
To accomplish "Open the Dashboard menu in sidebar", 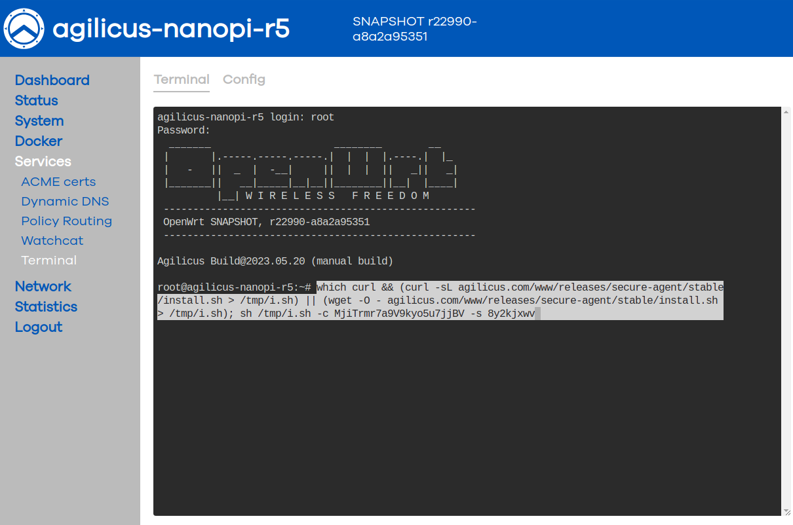I will (52, 80).
